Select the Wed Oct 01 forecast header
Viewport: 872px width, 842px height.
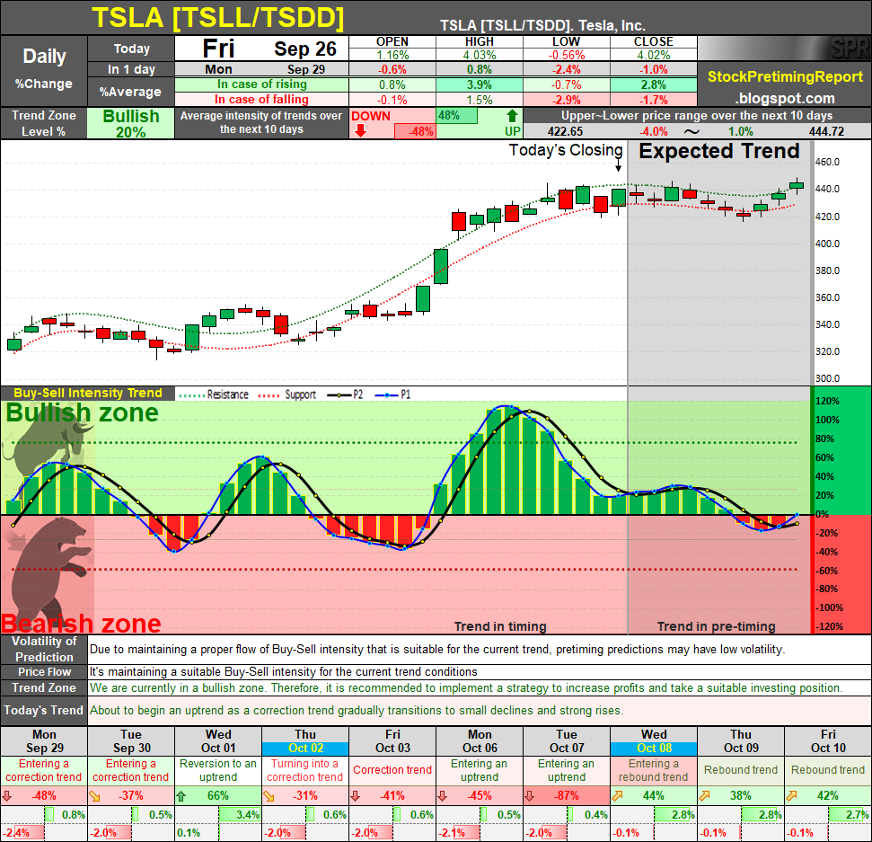pyautogui.click(x=218, y=741)
